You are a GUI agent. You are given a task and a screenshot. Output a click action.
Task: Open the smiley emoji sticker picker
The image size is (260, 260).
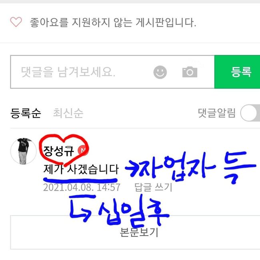coord(160,72)
